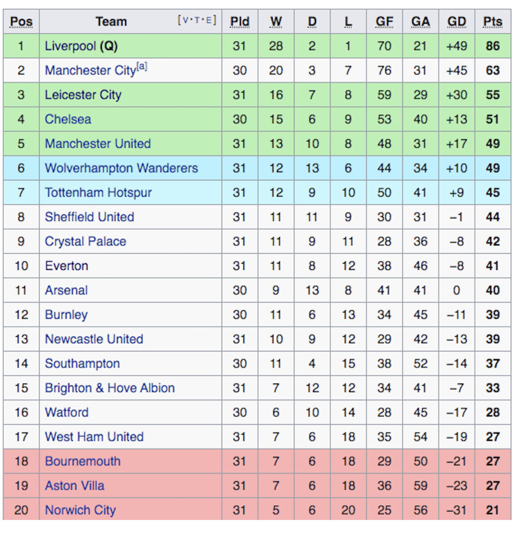Click the V view-template link
The image size is (527, 535).
186,20
